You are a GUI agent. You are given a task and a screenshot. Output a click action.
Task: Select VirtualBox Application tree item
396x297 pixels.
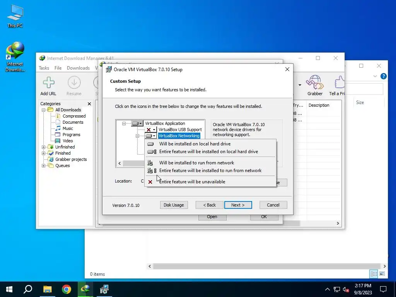(x=165, y=123)
